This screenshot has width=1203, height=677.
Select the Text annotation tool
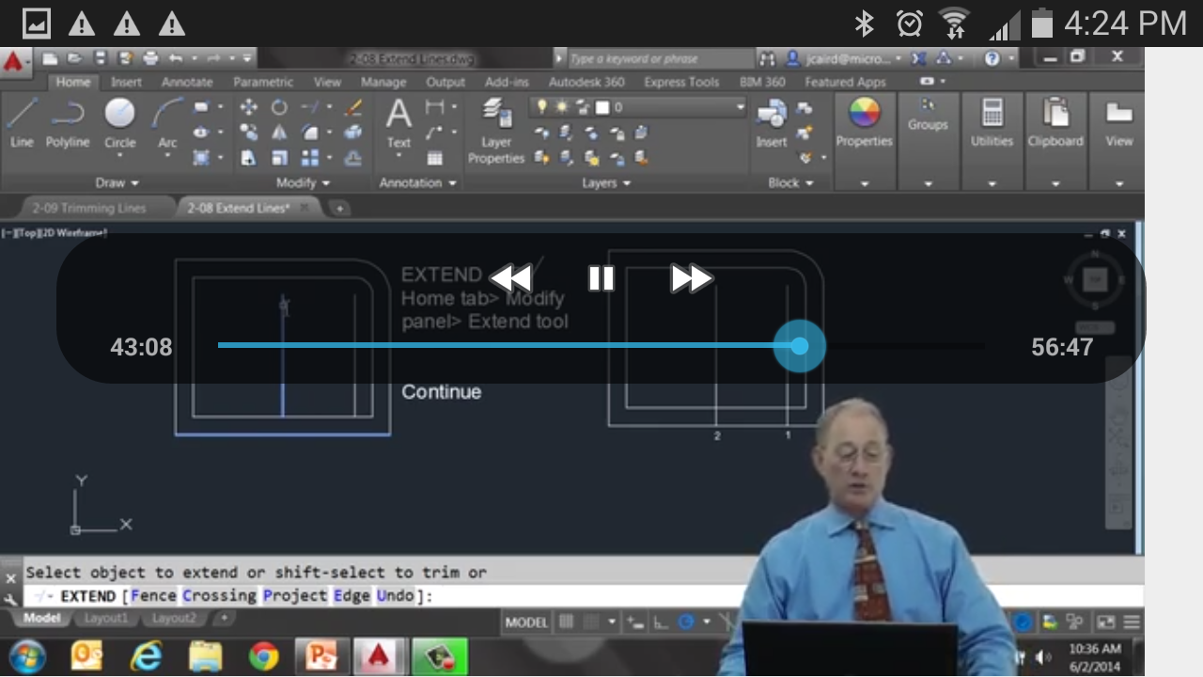tap(398, 123)
